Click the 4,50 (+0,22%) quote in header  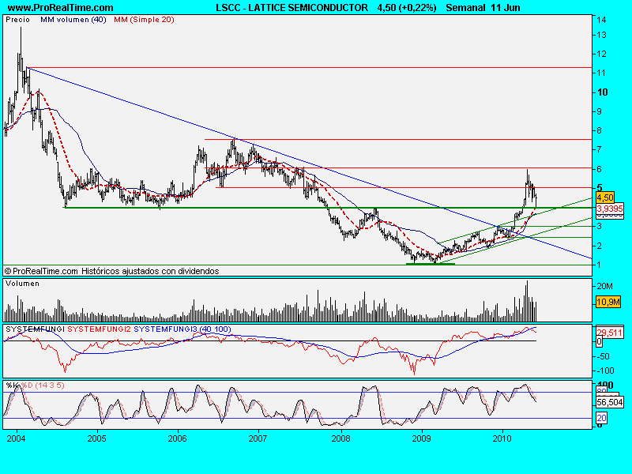click(407, 8)
